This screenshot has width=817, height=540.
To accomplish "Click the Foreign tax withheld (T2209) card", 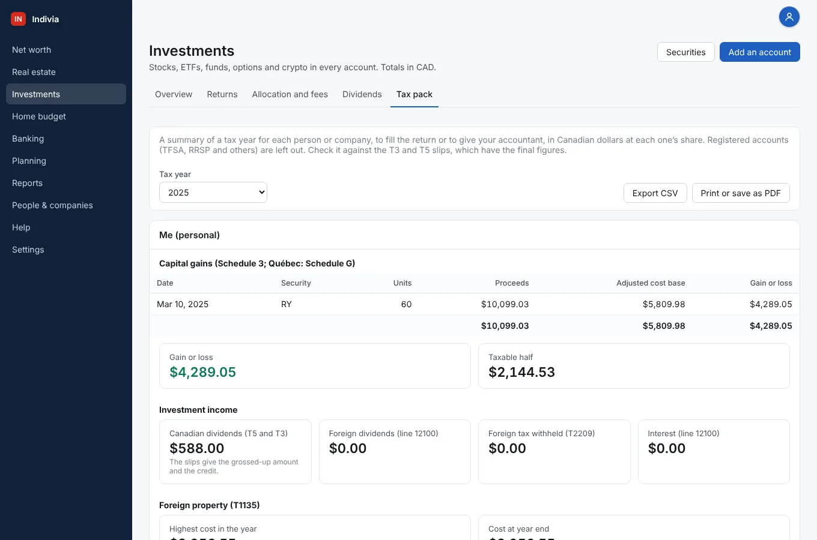I will point(554,452).
